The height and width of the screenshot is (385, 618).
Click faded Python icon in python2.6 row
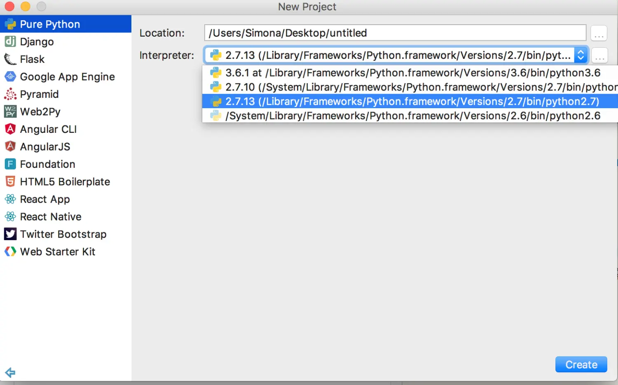216,116
